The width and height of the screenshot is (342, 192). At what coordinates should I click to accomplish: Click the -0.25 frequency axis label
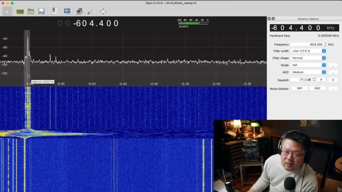(247, 84)
